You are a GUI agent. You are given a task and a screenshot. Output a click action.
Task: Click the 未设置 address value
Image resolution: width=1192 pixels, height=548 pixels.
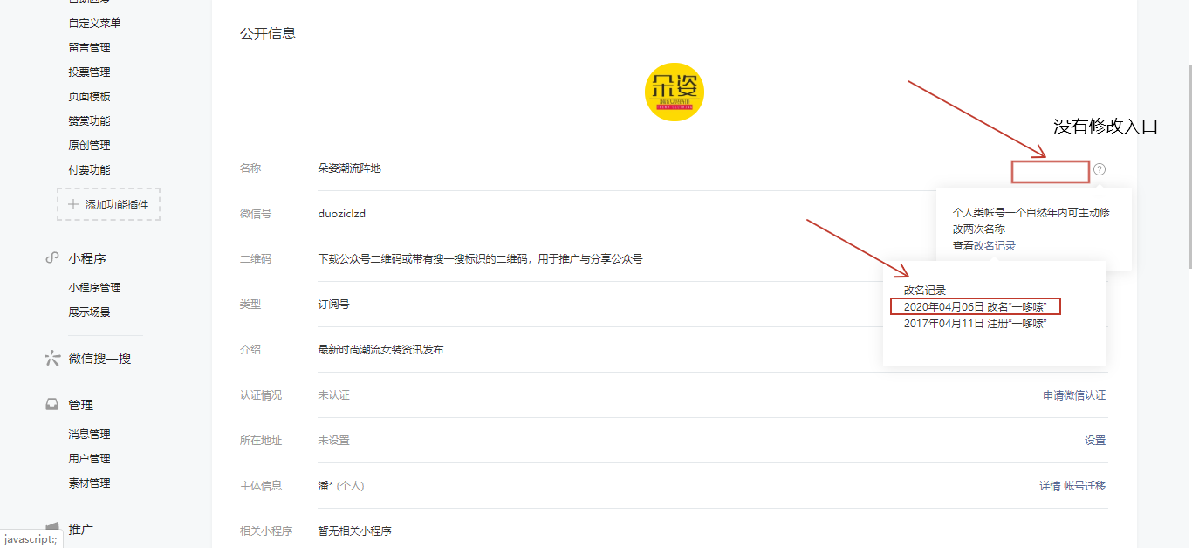point(333,441)
